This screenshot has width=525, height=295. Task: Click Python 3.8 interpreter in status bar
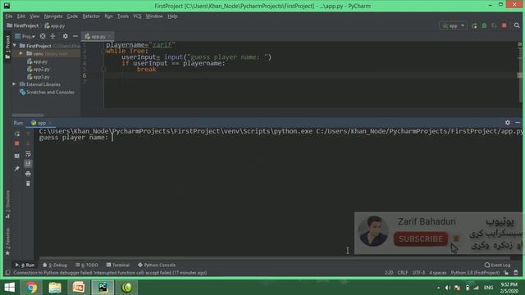[x=475, y=273]
